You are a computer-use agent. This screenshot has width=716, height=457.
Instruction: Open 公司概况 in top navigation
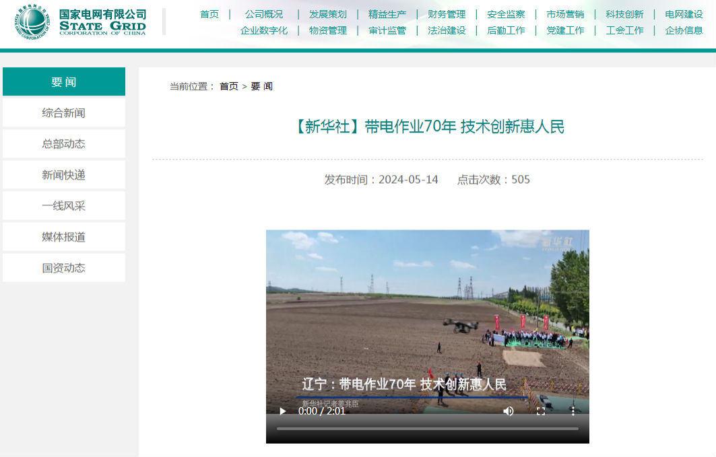pos(264,14)
